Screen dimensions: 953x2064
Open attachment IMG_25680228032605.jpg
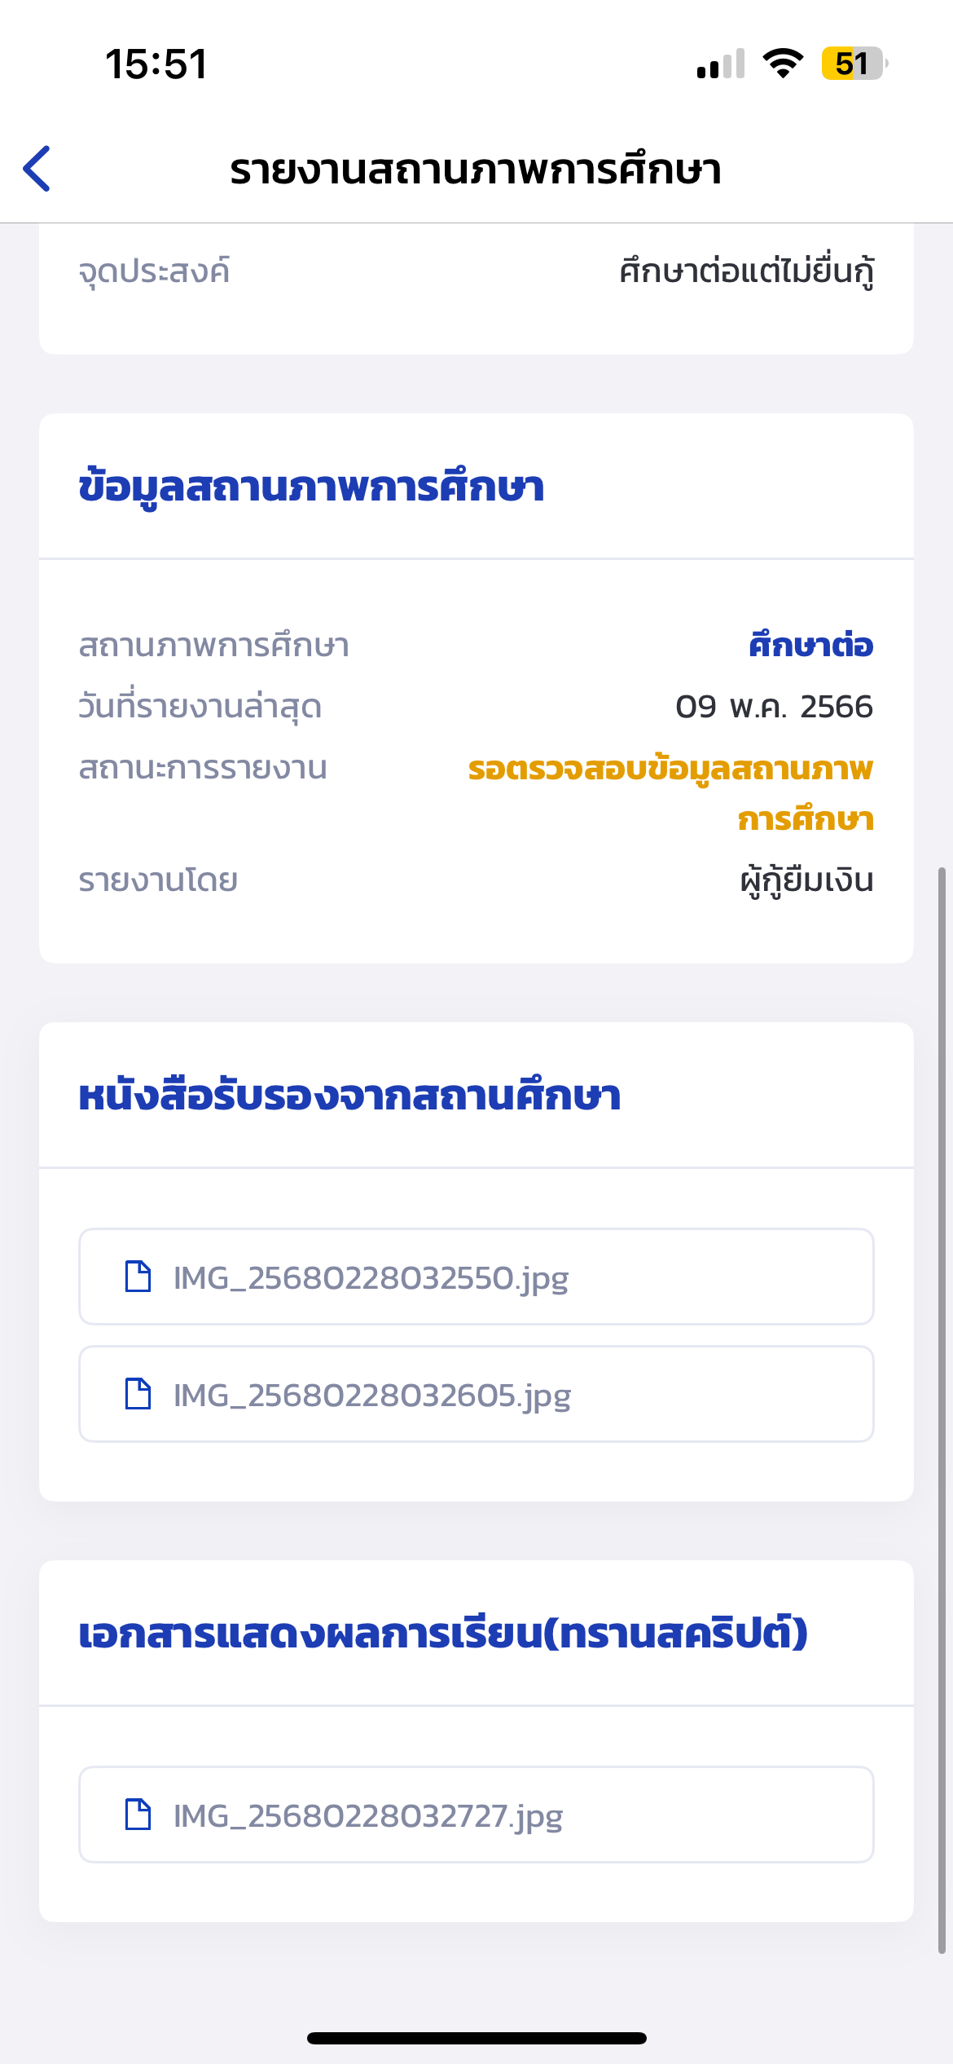pyautogui.click(x=476, y=1394)
